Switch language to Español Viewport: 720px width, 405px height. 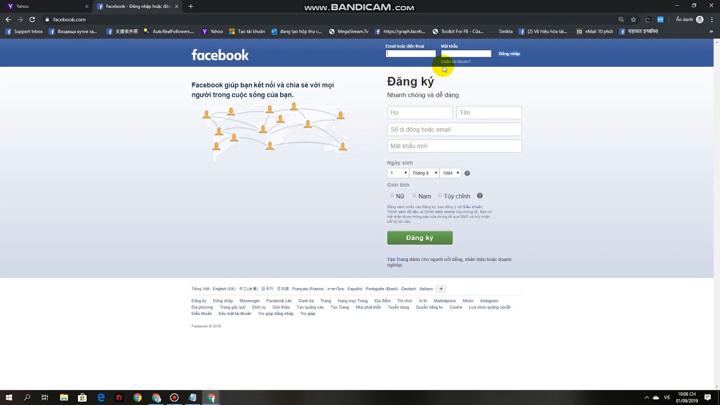click(x=355, y=289)
